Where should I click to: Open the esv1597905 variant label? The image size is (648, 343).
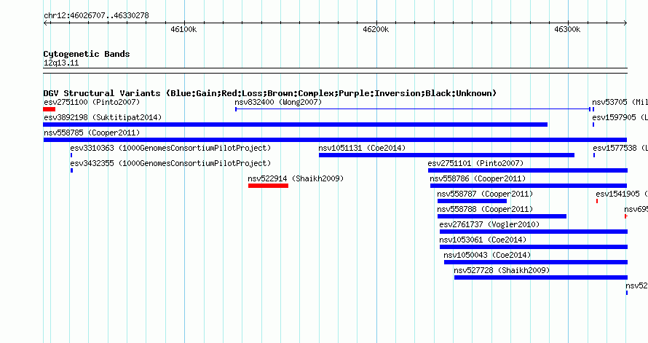click(x=620, y=117)
